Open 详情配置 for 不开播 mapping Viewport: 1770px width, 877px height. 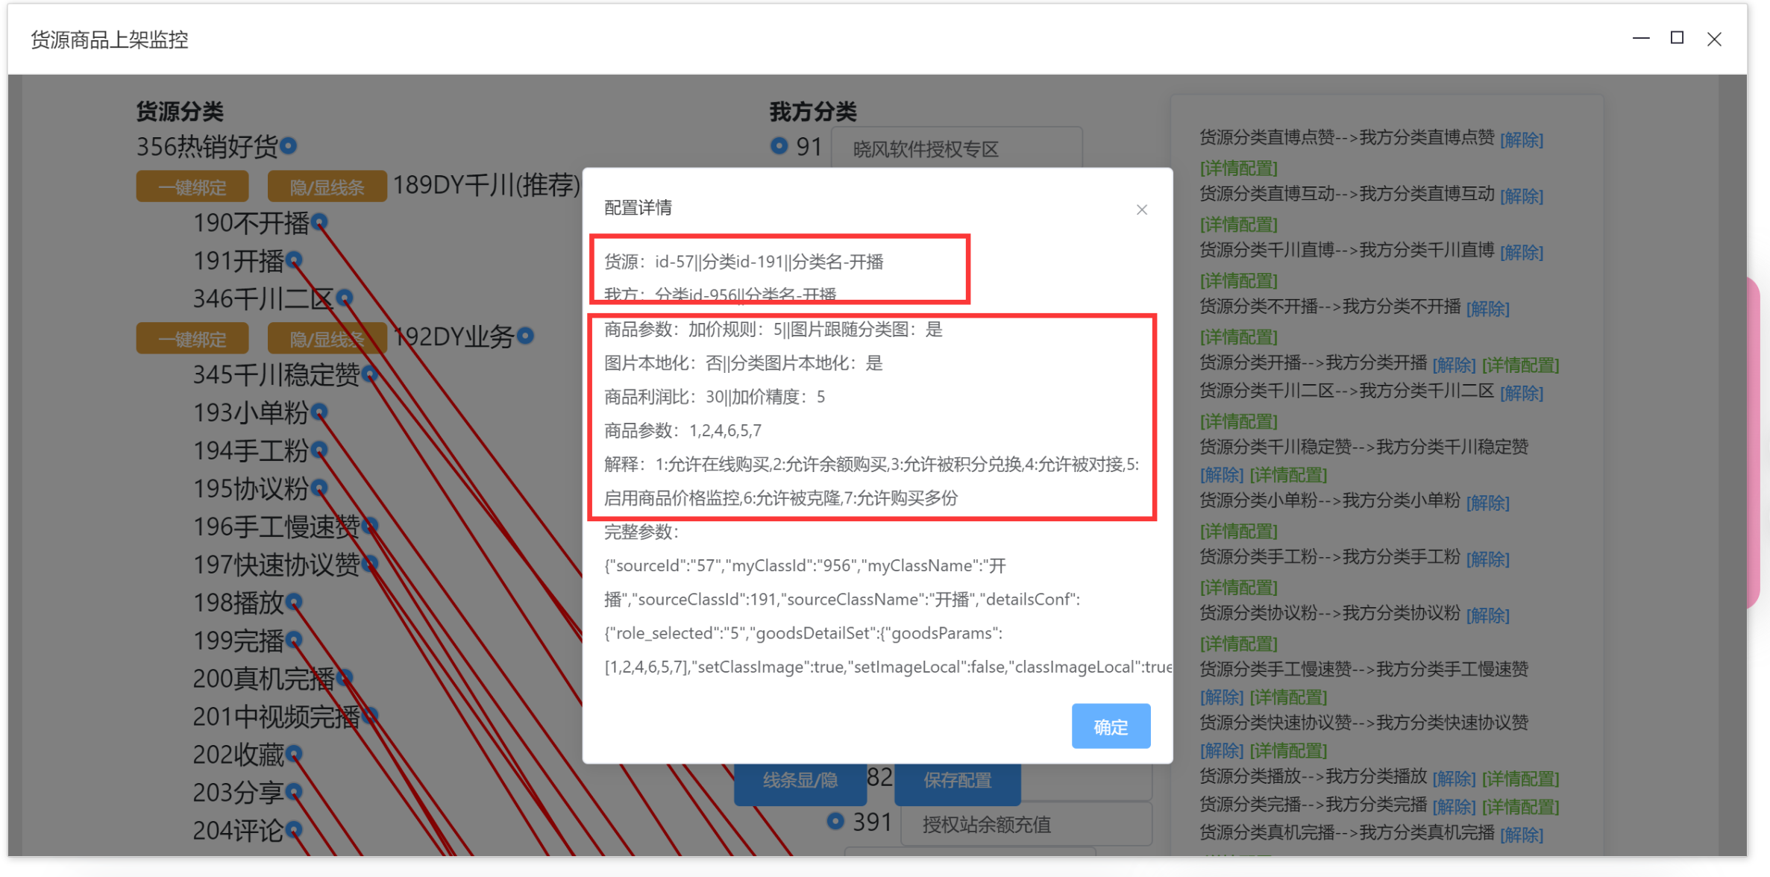click(1238, 336)
